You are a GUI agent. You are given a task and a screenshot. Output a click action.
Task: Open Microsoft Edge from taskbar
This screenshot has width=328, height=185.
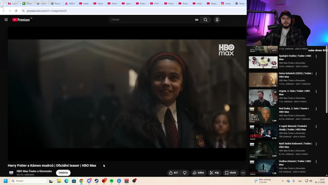point(66,181)
